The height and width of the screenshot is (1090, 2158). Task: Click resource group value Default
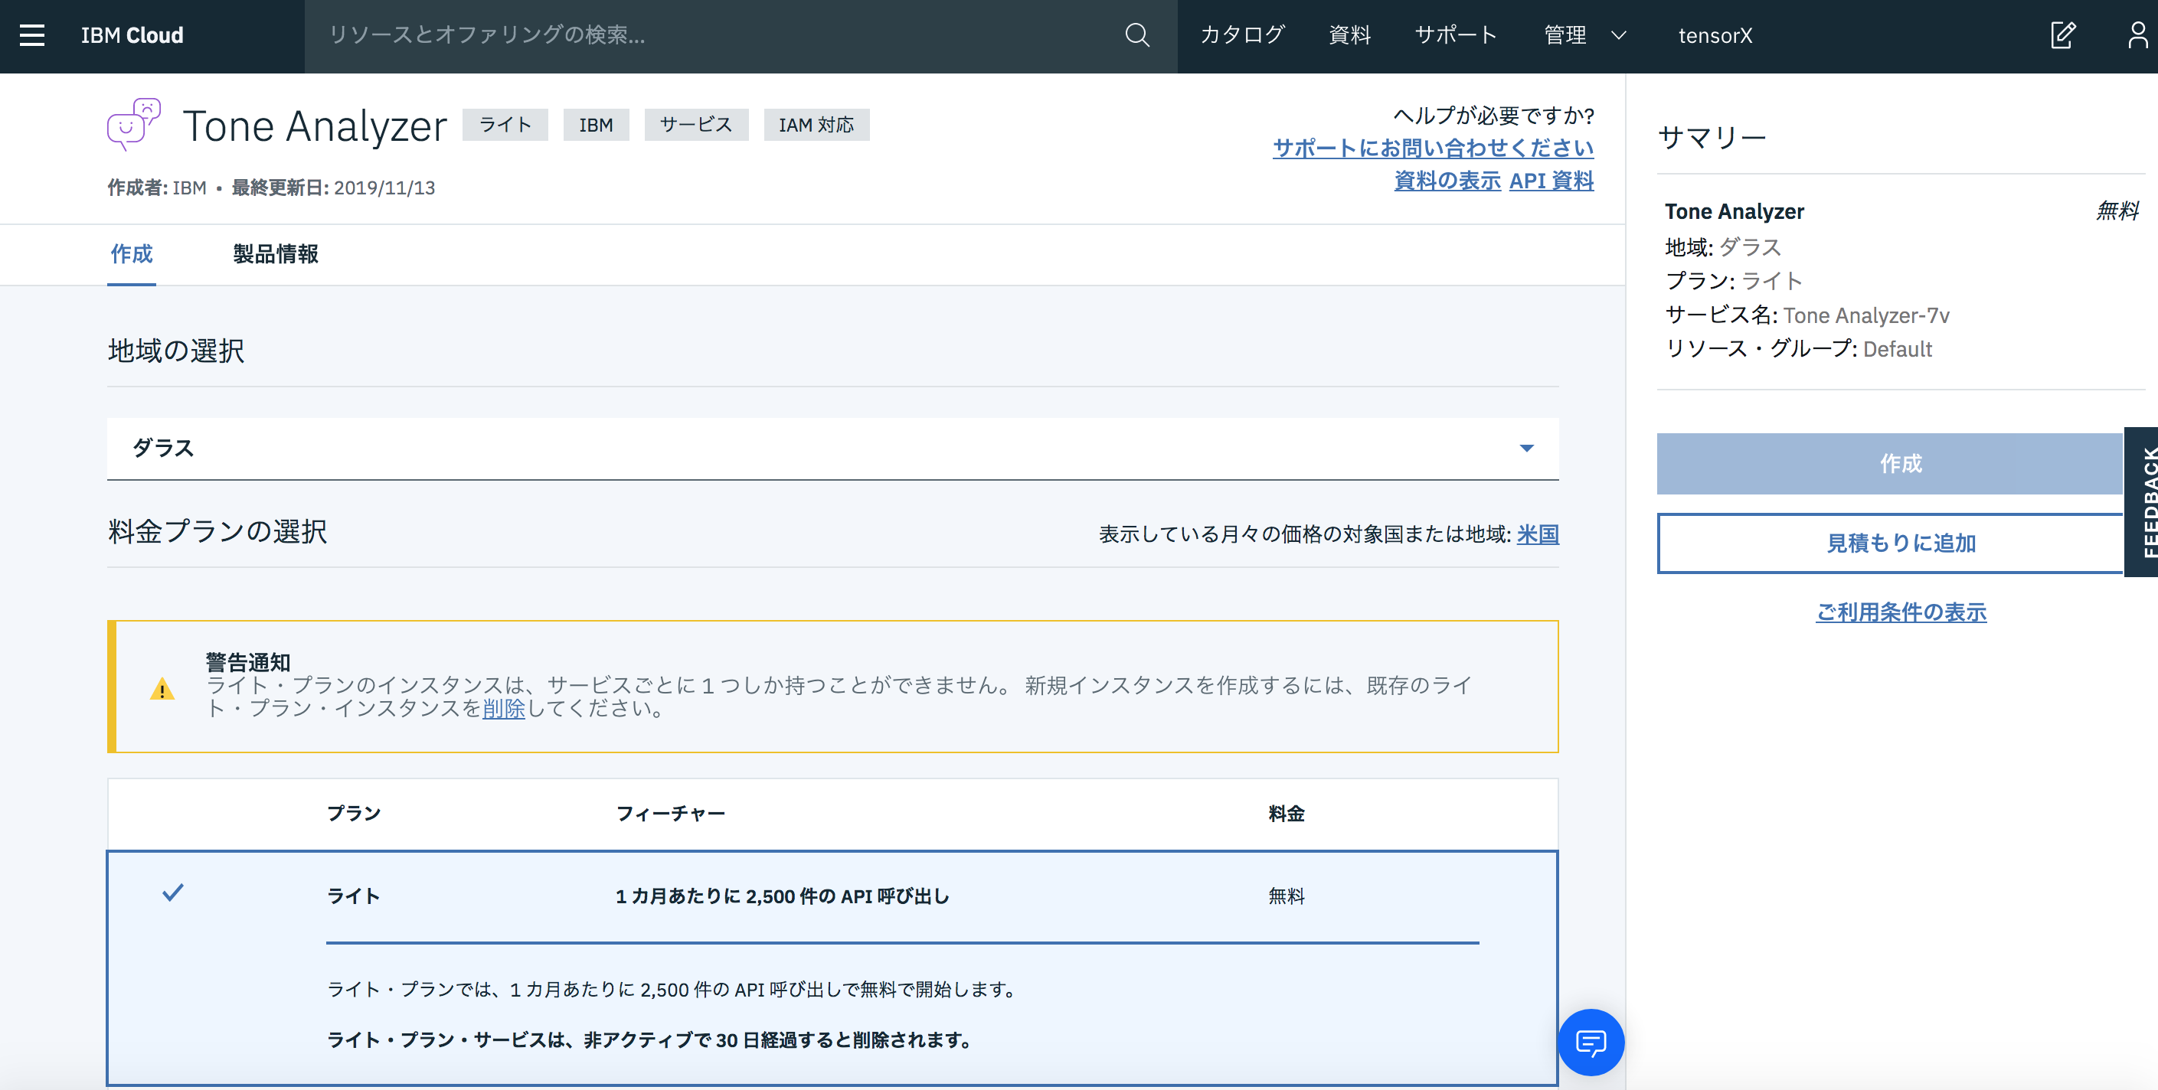point(1898,349)
